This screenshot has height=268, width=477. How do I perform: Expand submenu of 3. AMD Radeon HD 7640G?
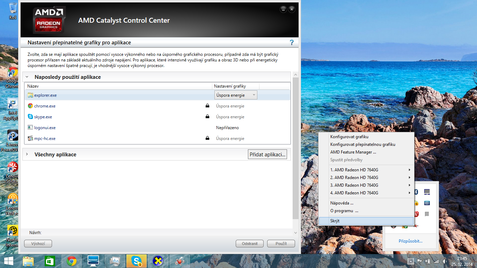[x=409, y=185]
